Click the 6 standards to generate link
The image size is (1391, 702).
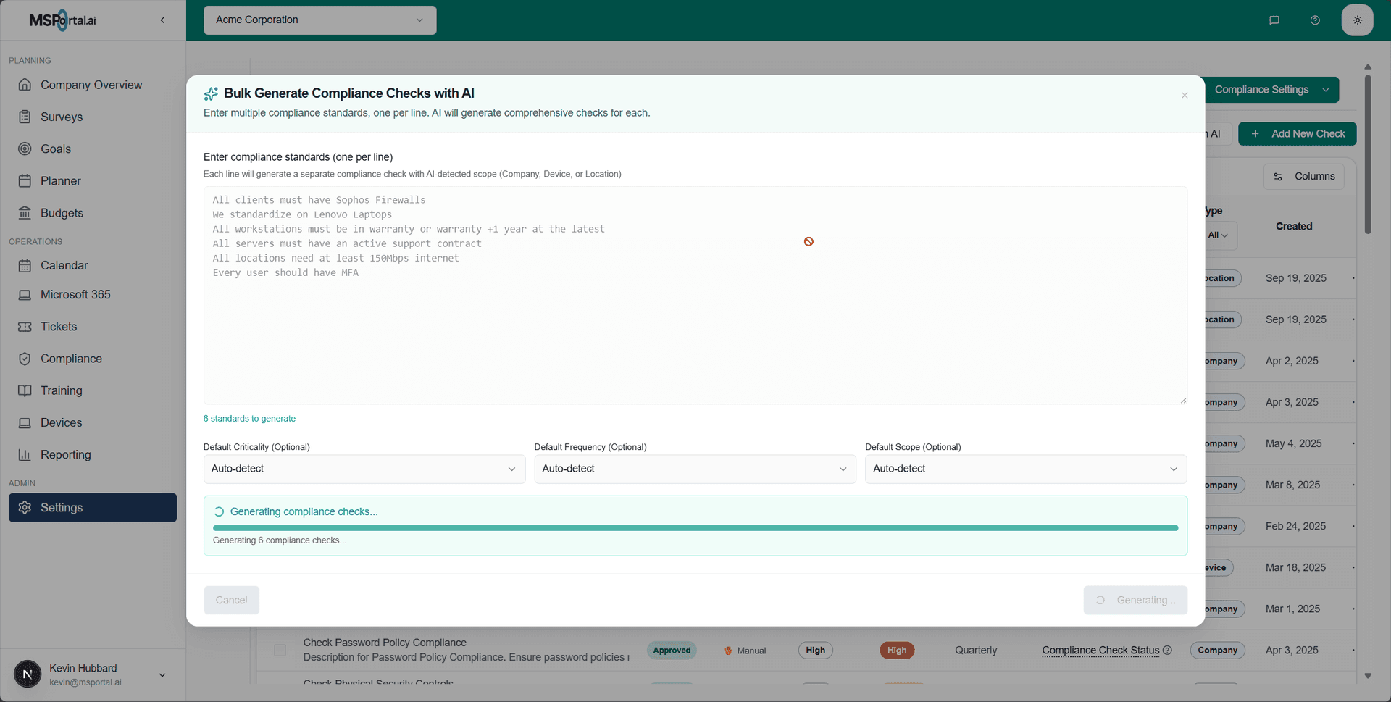pos(249,418)
